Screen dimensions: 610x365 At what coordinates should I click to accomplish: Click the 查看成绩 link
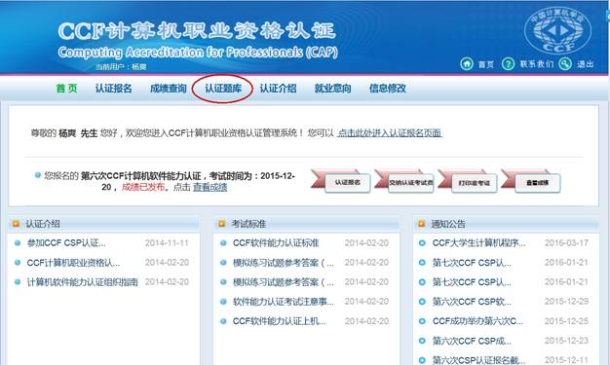click(210, 187)
